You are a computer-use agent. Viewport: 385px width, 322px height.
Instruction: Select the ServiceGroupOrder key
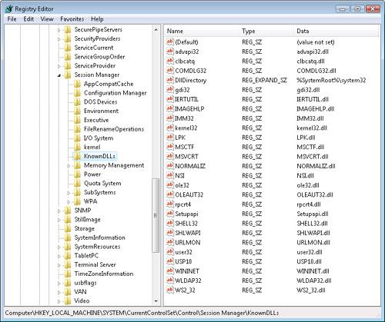click(99, 57)
